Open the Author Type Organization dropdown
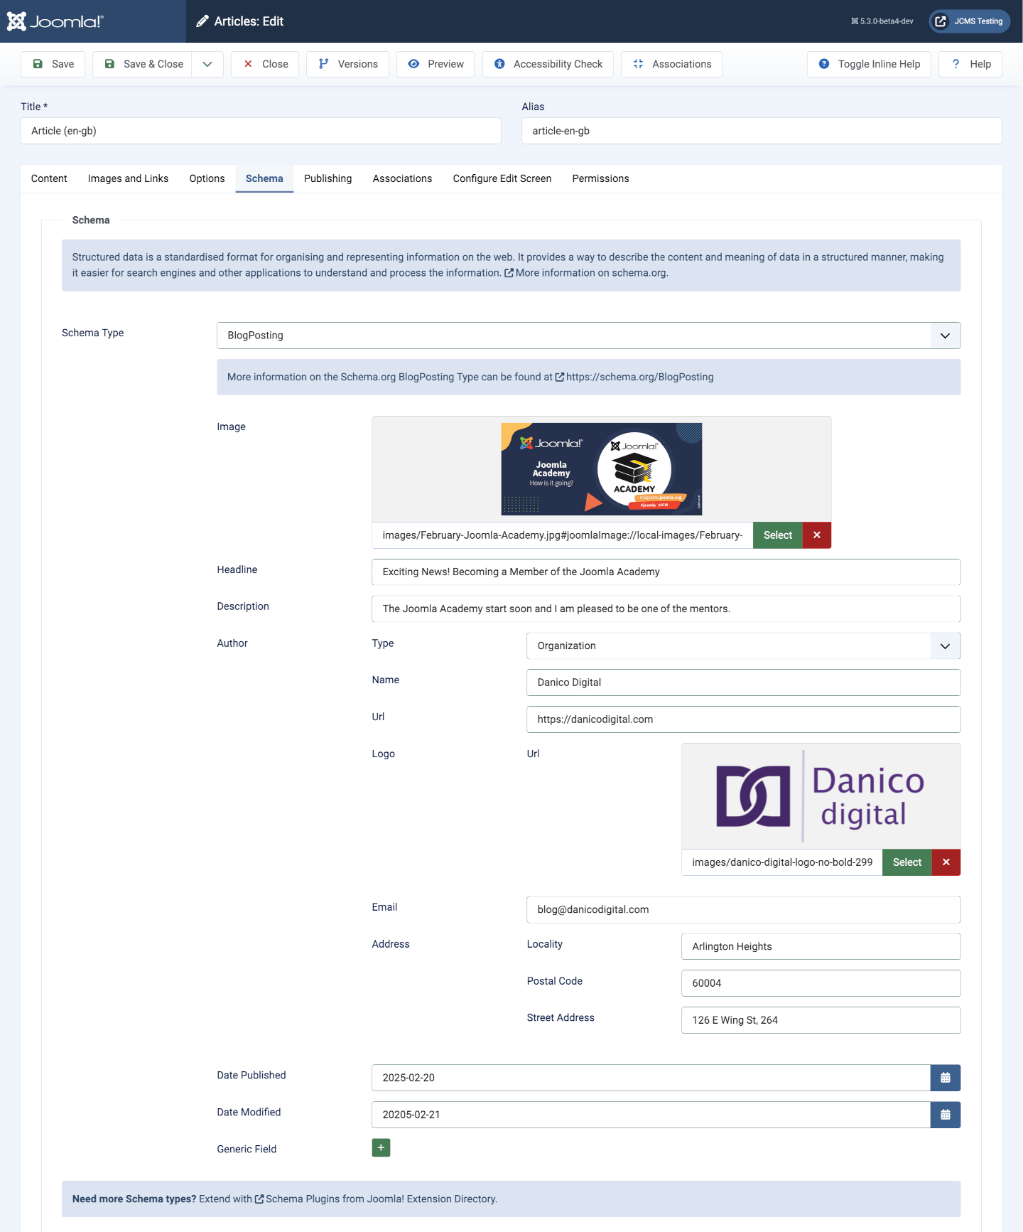Image resolution: width=1023 pixels, height=1232 pixels. point(743,646)
